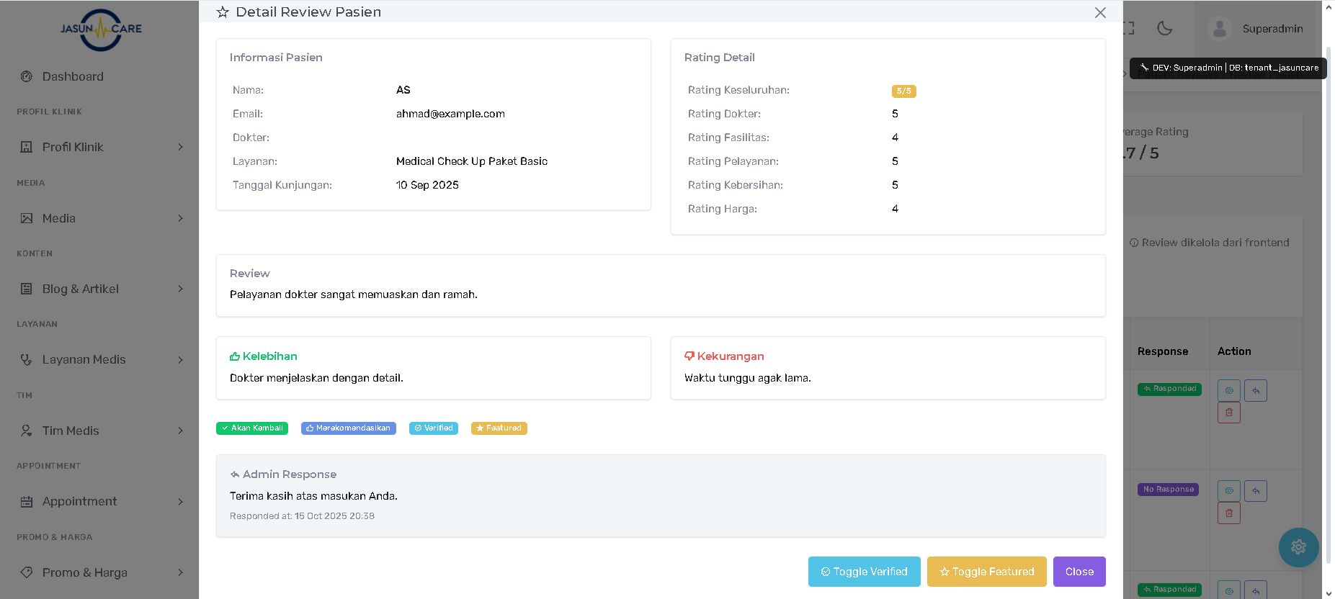Open Dashboard from the sidebar
The width and height of the screenshot is (1335, 599).
click(x=73, y=76)
